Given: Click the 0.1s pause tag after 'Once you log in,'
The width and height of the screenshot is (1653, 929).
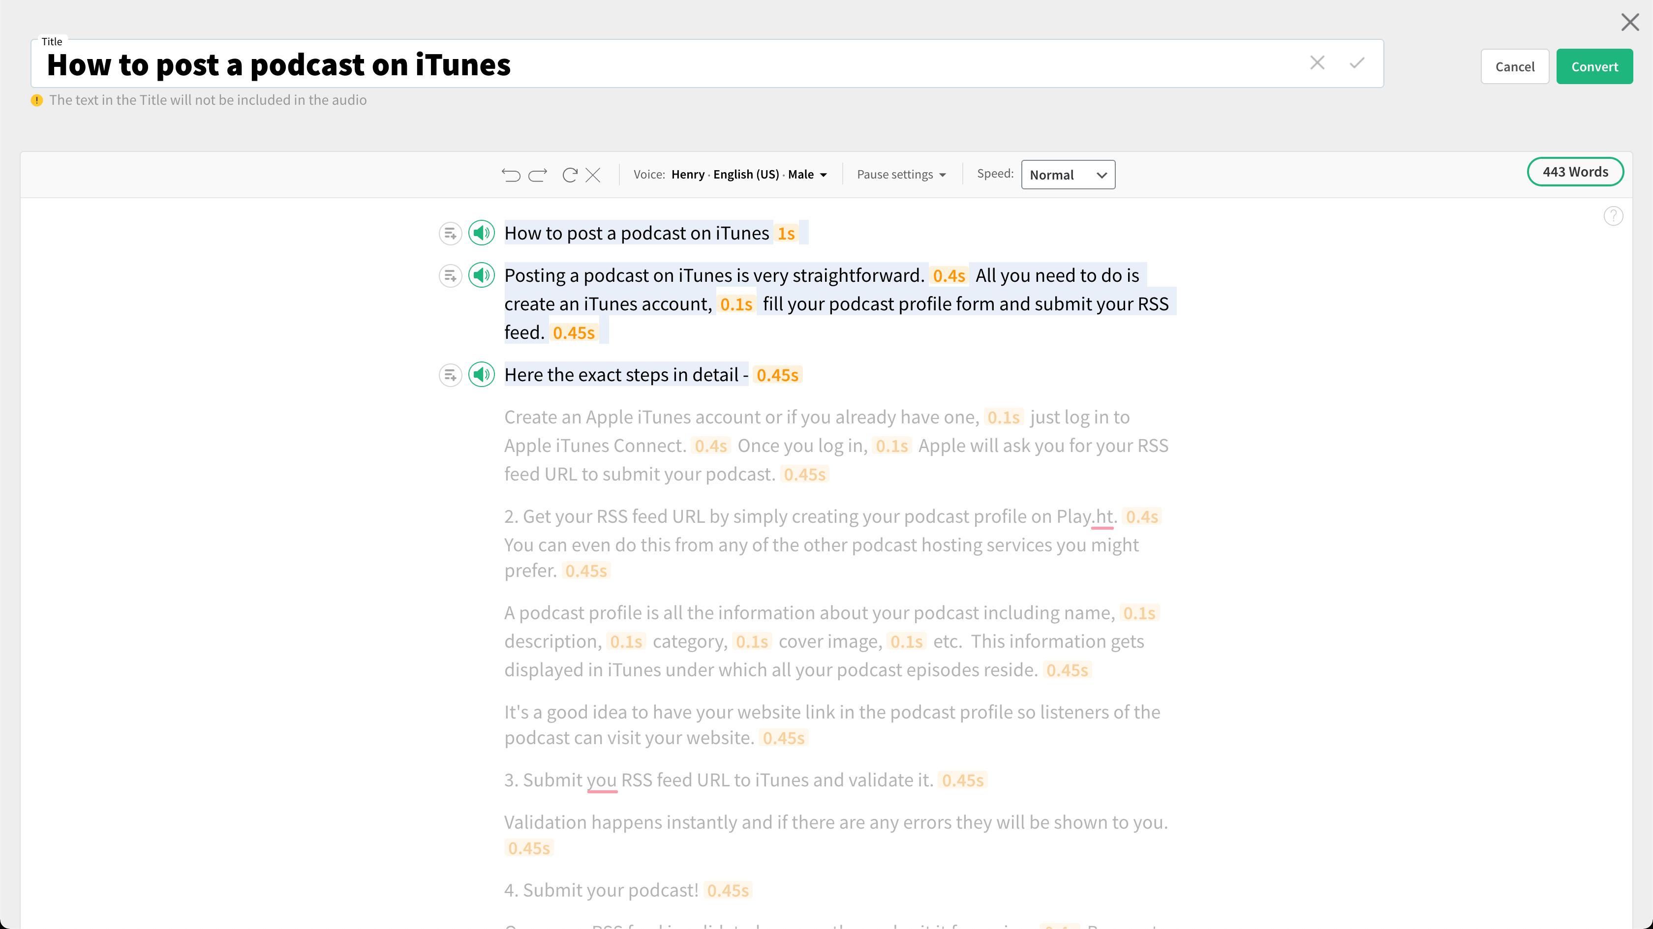Looking at the screenshot, I should click(891, 446).
